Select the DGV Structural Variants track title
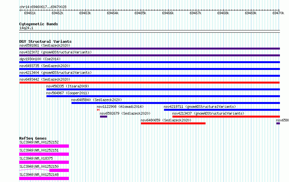This screenshot has height=182, width=289. (45, 41)
